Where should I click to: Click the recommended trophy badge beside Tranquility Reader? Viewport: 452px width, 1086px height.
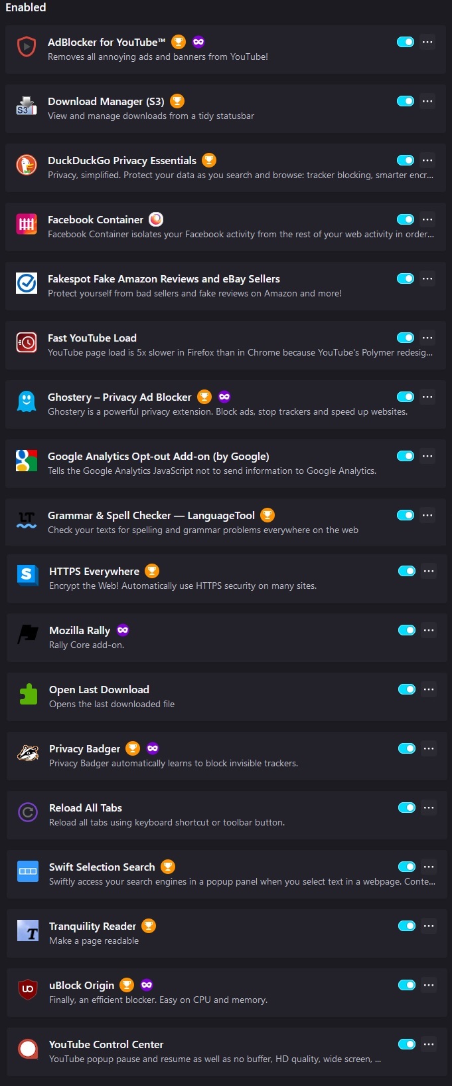pyautogui.click(x=149, y=925)
